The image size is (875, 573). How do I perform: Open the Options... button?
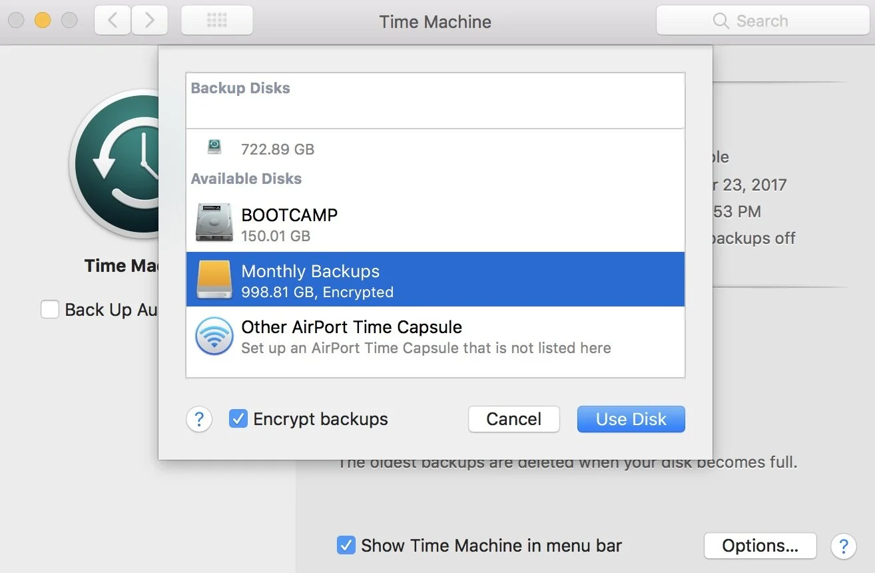point(760,546)
